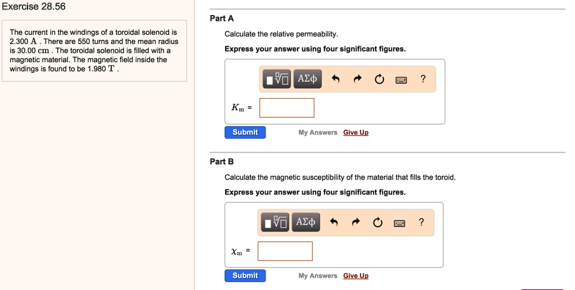
Task: Open Greek symbols menu in Part B
Action: (305, 223)
